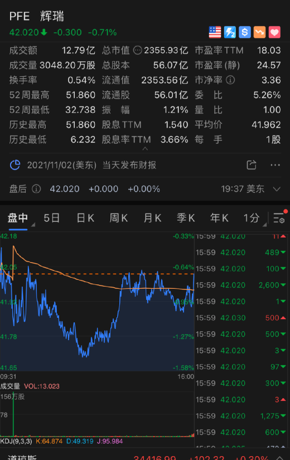The width and height of the screenshot is (290, 460).
Task: Switch to the 季K chart tab
Action: click(186, 218)
